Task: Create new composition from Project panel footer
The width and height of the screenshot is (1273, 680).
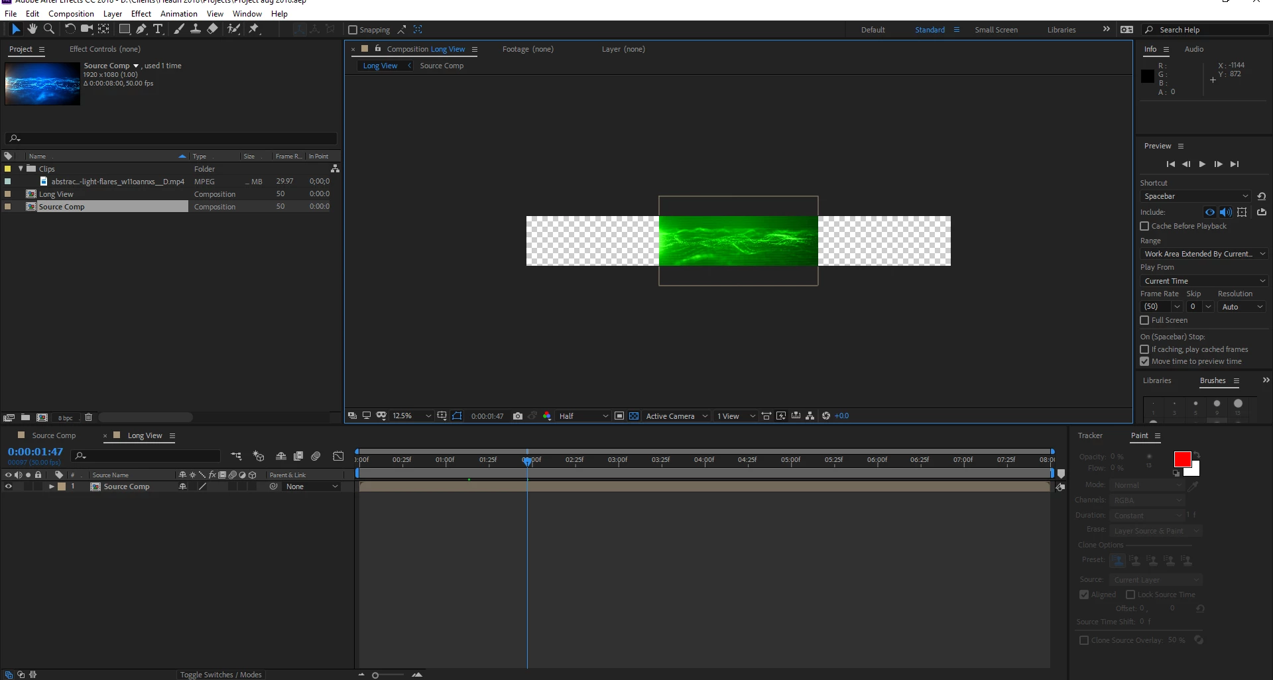Action: click(42, 418)
